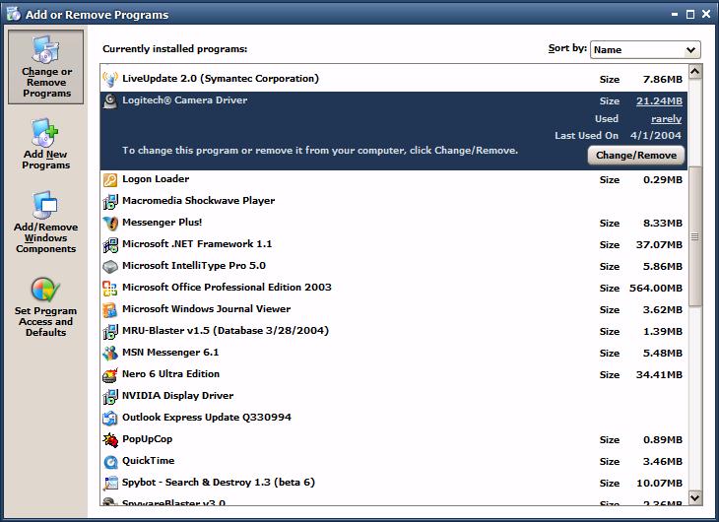The height and width of the screenshot is (522, 719).
Task: Click the Messenger Plus! icon
Action: click(x=110, y=223)
